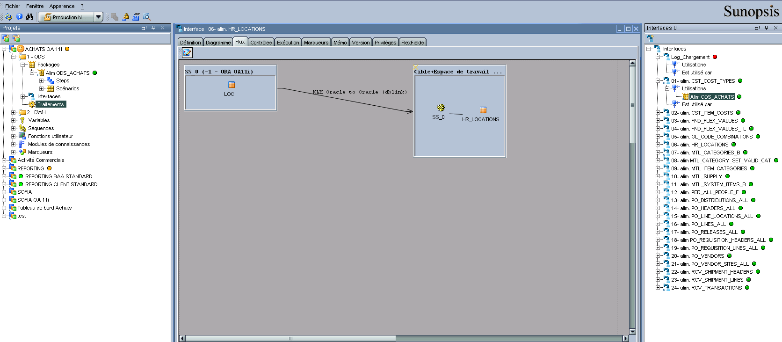Collapse the Log_Chargement node
Screen dimensions: 782x342
[658, 57]
